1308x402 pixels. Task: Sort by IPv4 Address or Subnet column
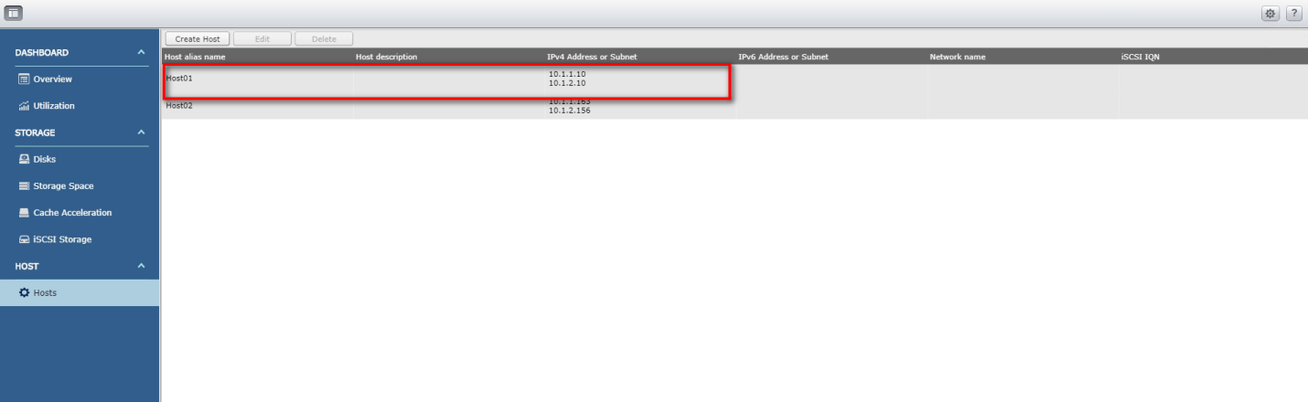point(592,57)
